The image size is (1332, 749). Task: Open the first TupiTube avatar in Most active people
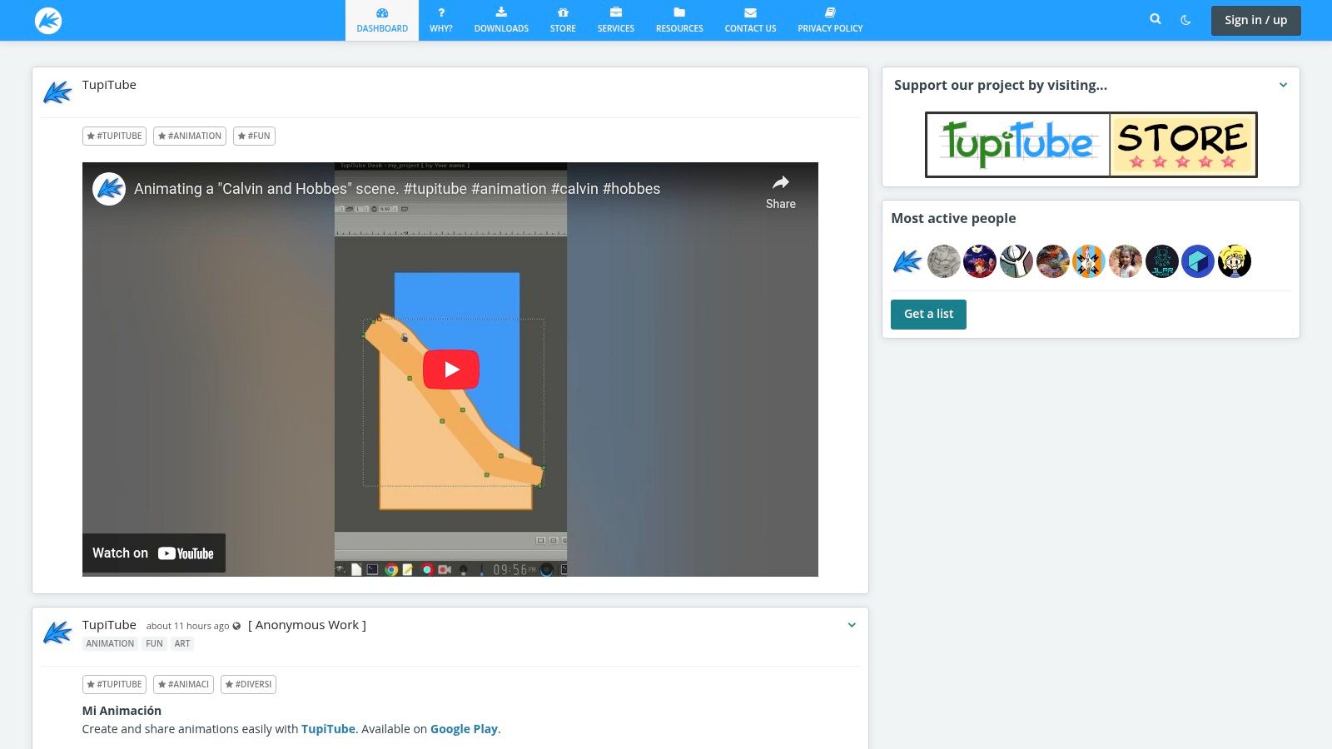coord(907,261)
